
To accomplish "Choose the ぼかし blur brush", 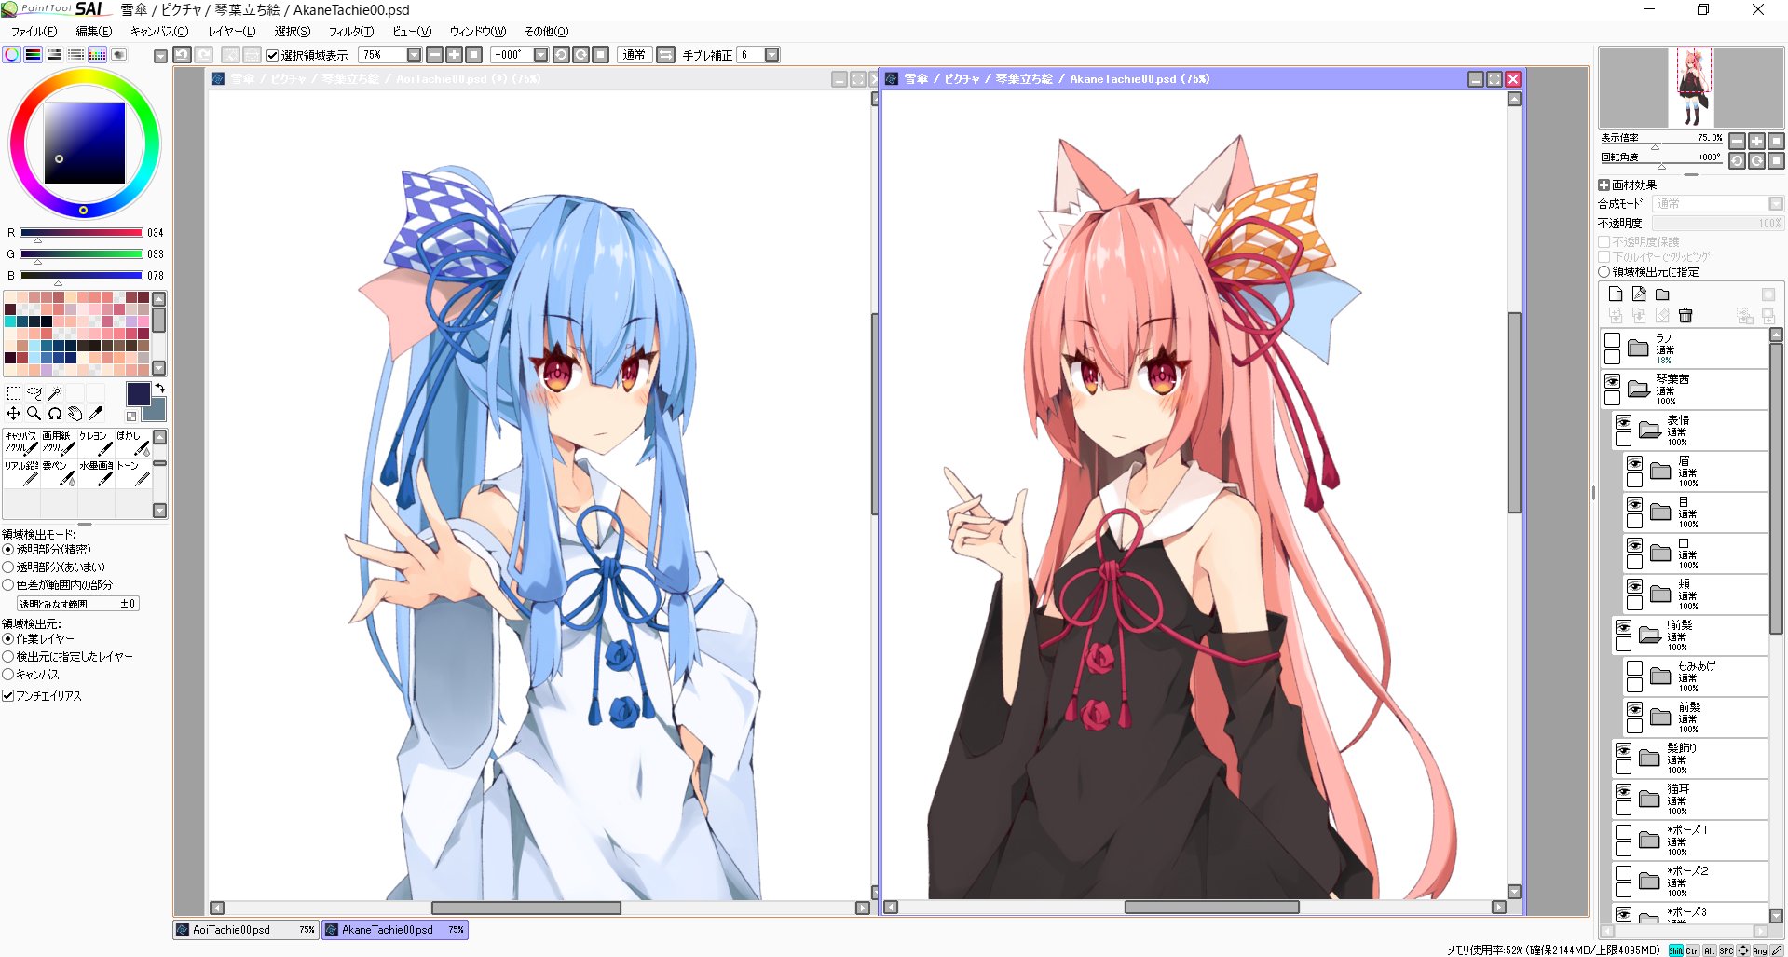I will pyautogui.click(x=133, y=443).
